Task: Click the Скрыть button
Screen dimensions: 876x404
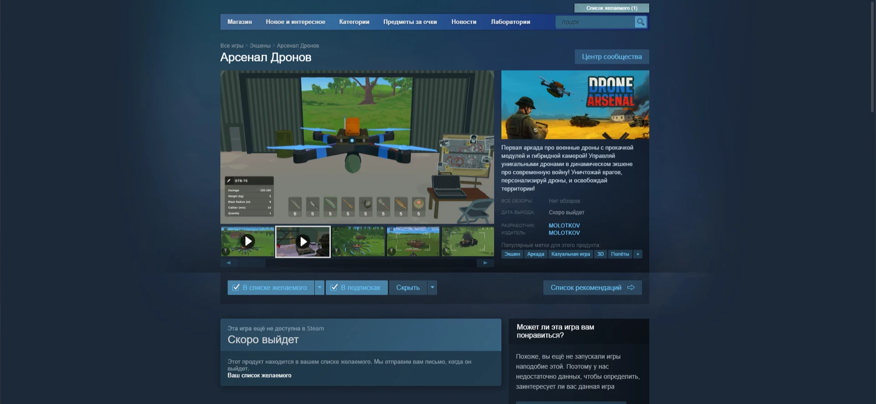Action: 408,287
